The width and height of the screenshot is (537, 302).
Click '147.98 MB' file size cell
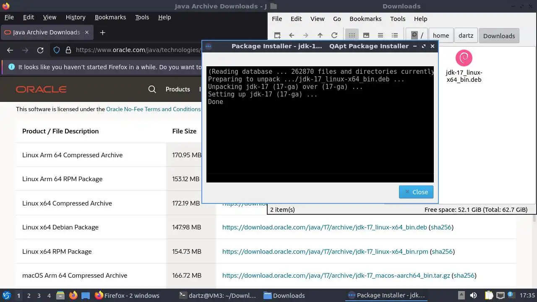pos(187,227)
